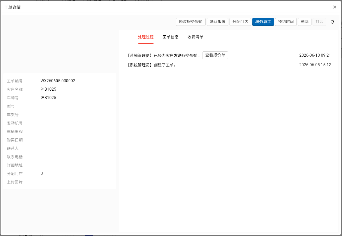Click the greyed-out 打印 button
This screenshot has height=236, width=342.
319,22
